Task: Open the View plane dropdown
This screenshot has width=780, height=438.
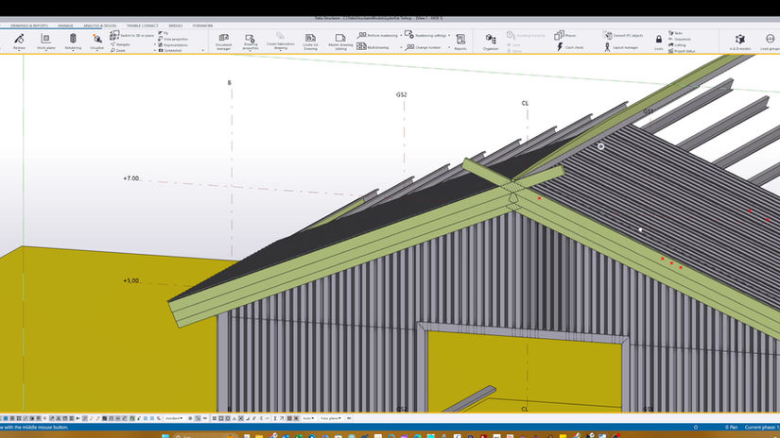Action: click(331, 418)
